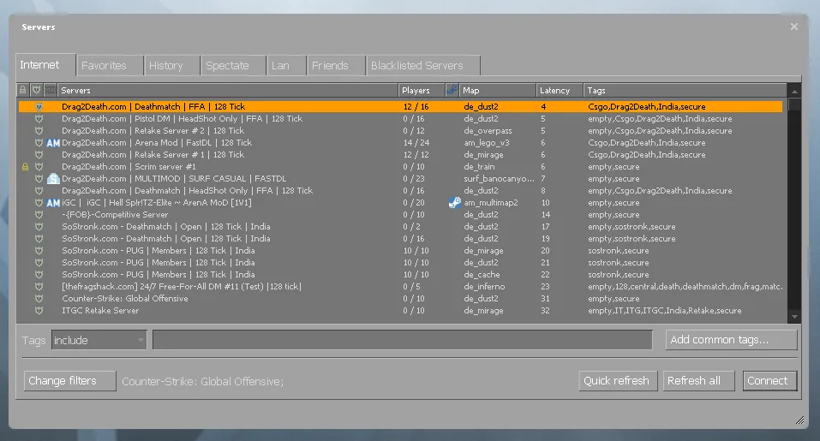Select thefragshack.com 24/7 Free-For-All DM server
Viewport: 820px width, 441px height.
[401, 286]
